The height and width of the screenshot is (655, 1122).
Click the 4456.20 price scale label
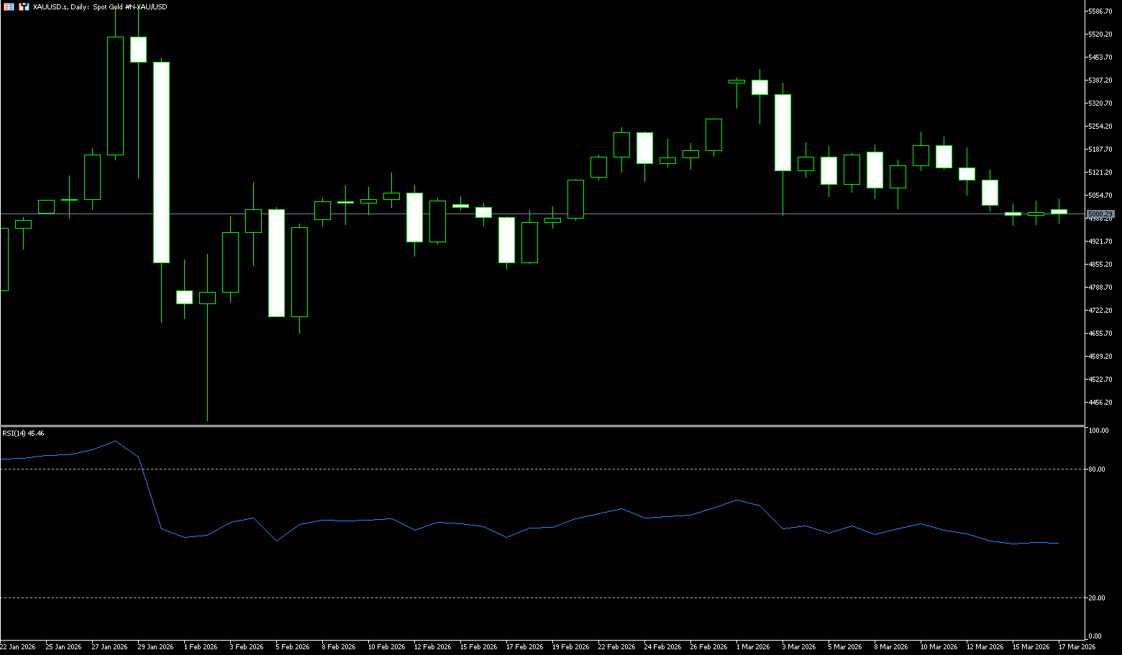tap(1100, 403)
